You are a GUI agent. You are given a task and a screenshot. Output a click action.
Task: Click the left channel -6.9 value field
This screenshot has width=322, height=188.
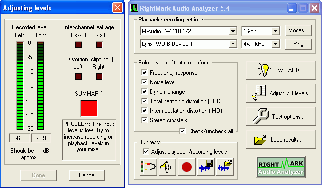pyautogui.click(x=20, y=138)
